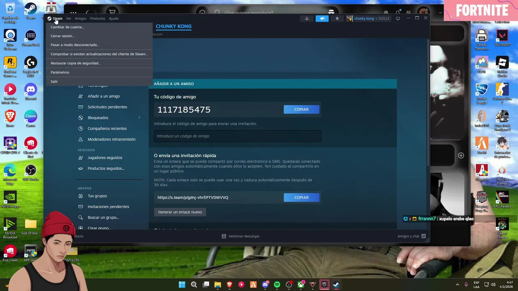Open the Roblox Studio desktop shortcut
The height and width of the screenshot is (291, 518).
point(502,67)
